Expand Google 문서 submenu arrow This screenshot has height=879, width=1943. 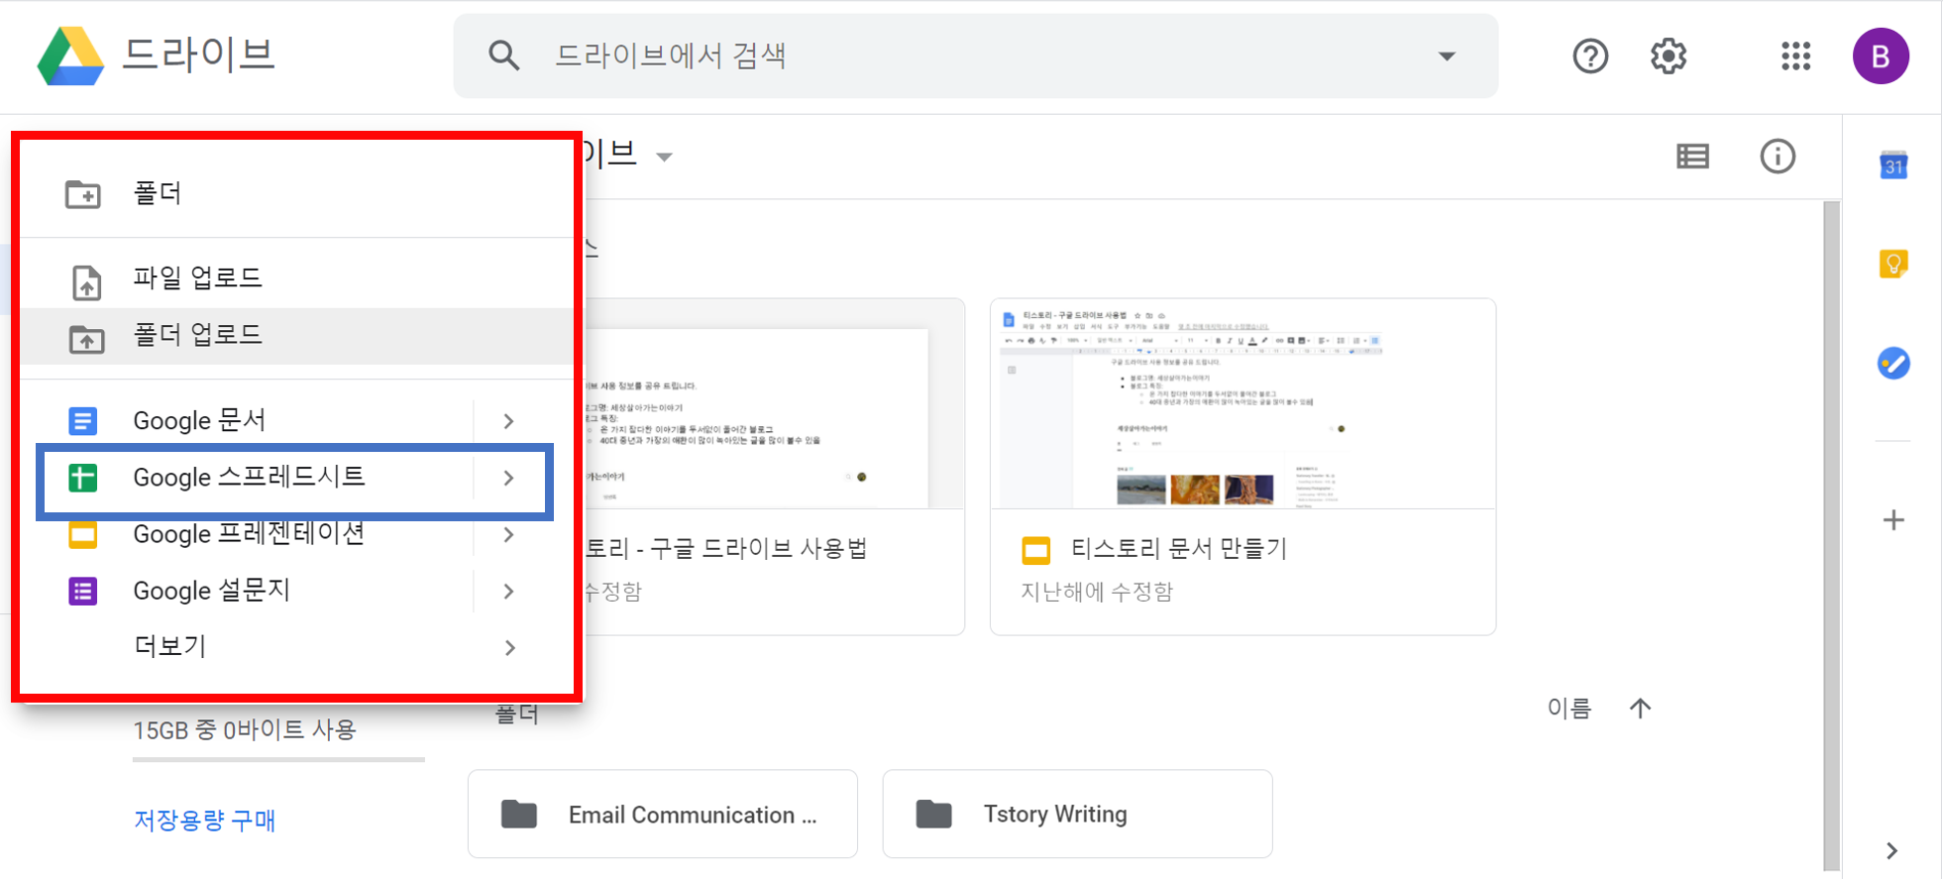tap(509, 421)
